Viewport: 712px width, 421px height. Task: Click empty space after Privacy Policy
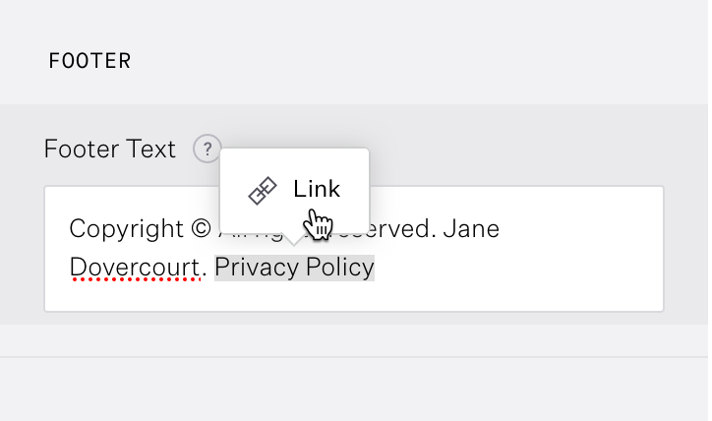pos(511,268)
